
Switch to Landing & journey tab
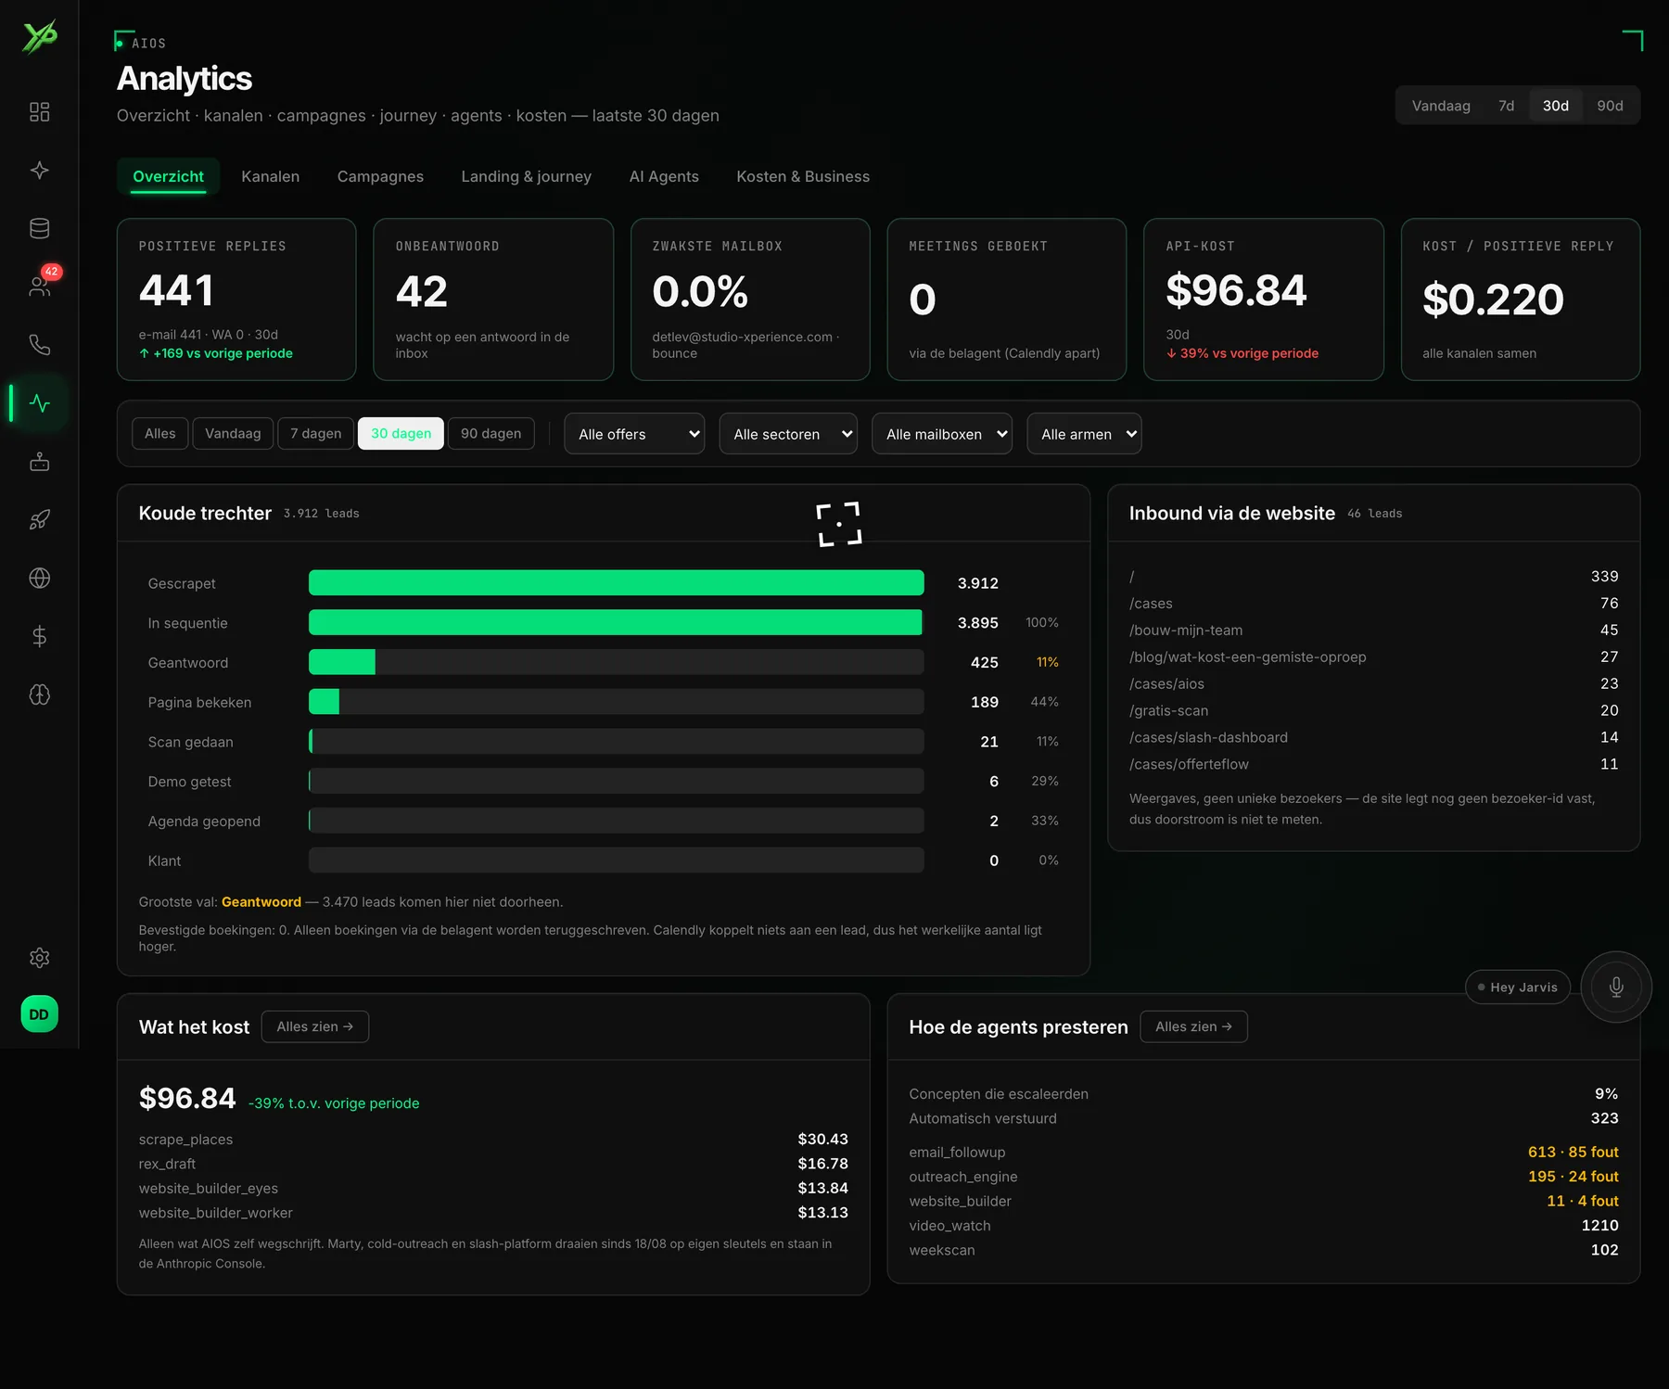pyautogui.click(x=526, y=176)
